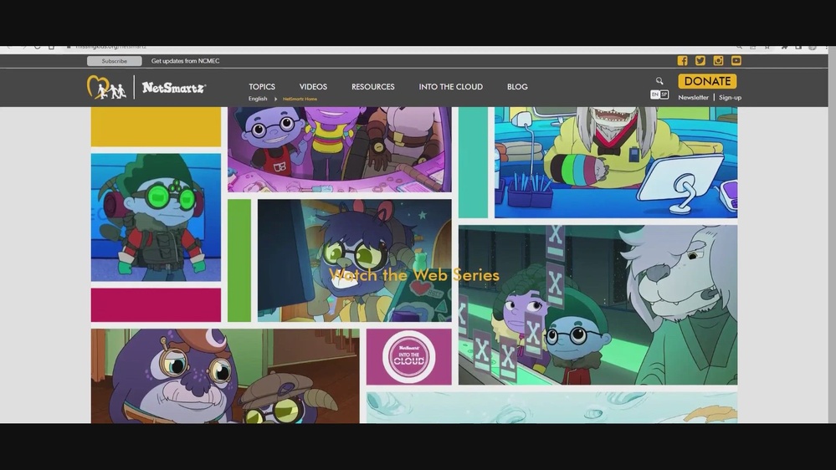Click the Watch the Web Series link
Screen dimensions: 836x470
(x=414, y=275)
